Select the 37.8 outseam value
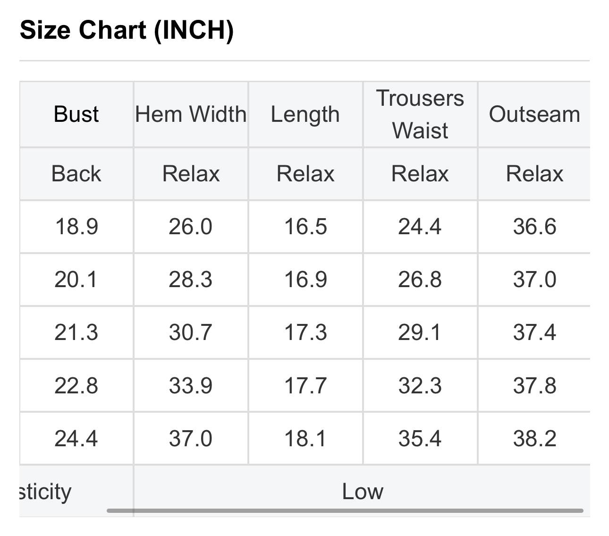The height and width of the screenshot is (536, 609). coord(534,386)
